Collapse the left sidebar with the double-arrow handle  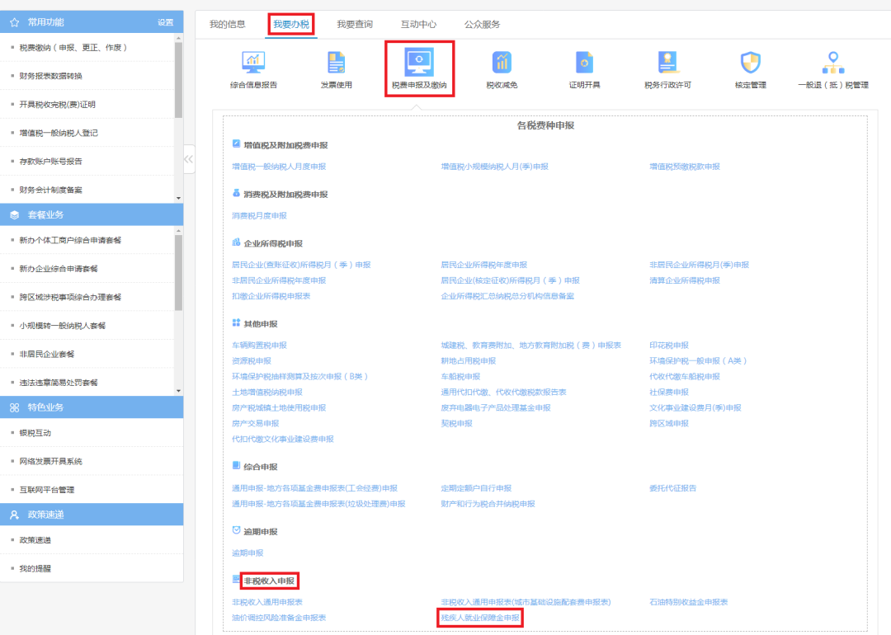pyautogui.click(x=189, y=158)
